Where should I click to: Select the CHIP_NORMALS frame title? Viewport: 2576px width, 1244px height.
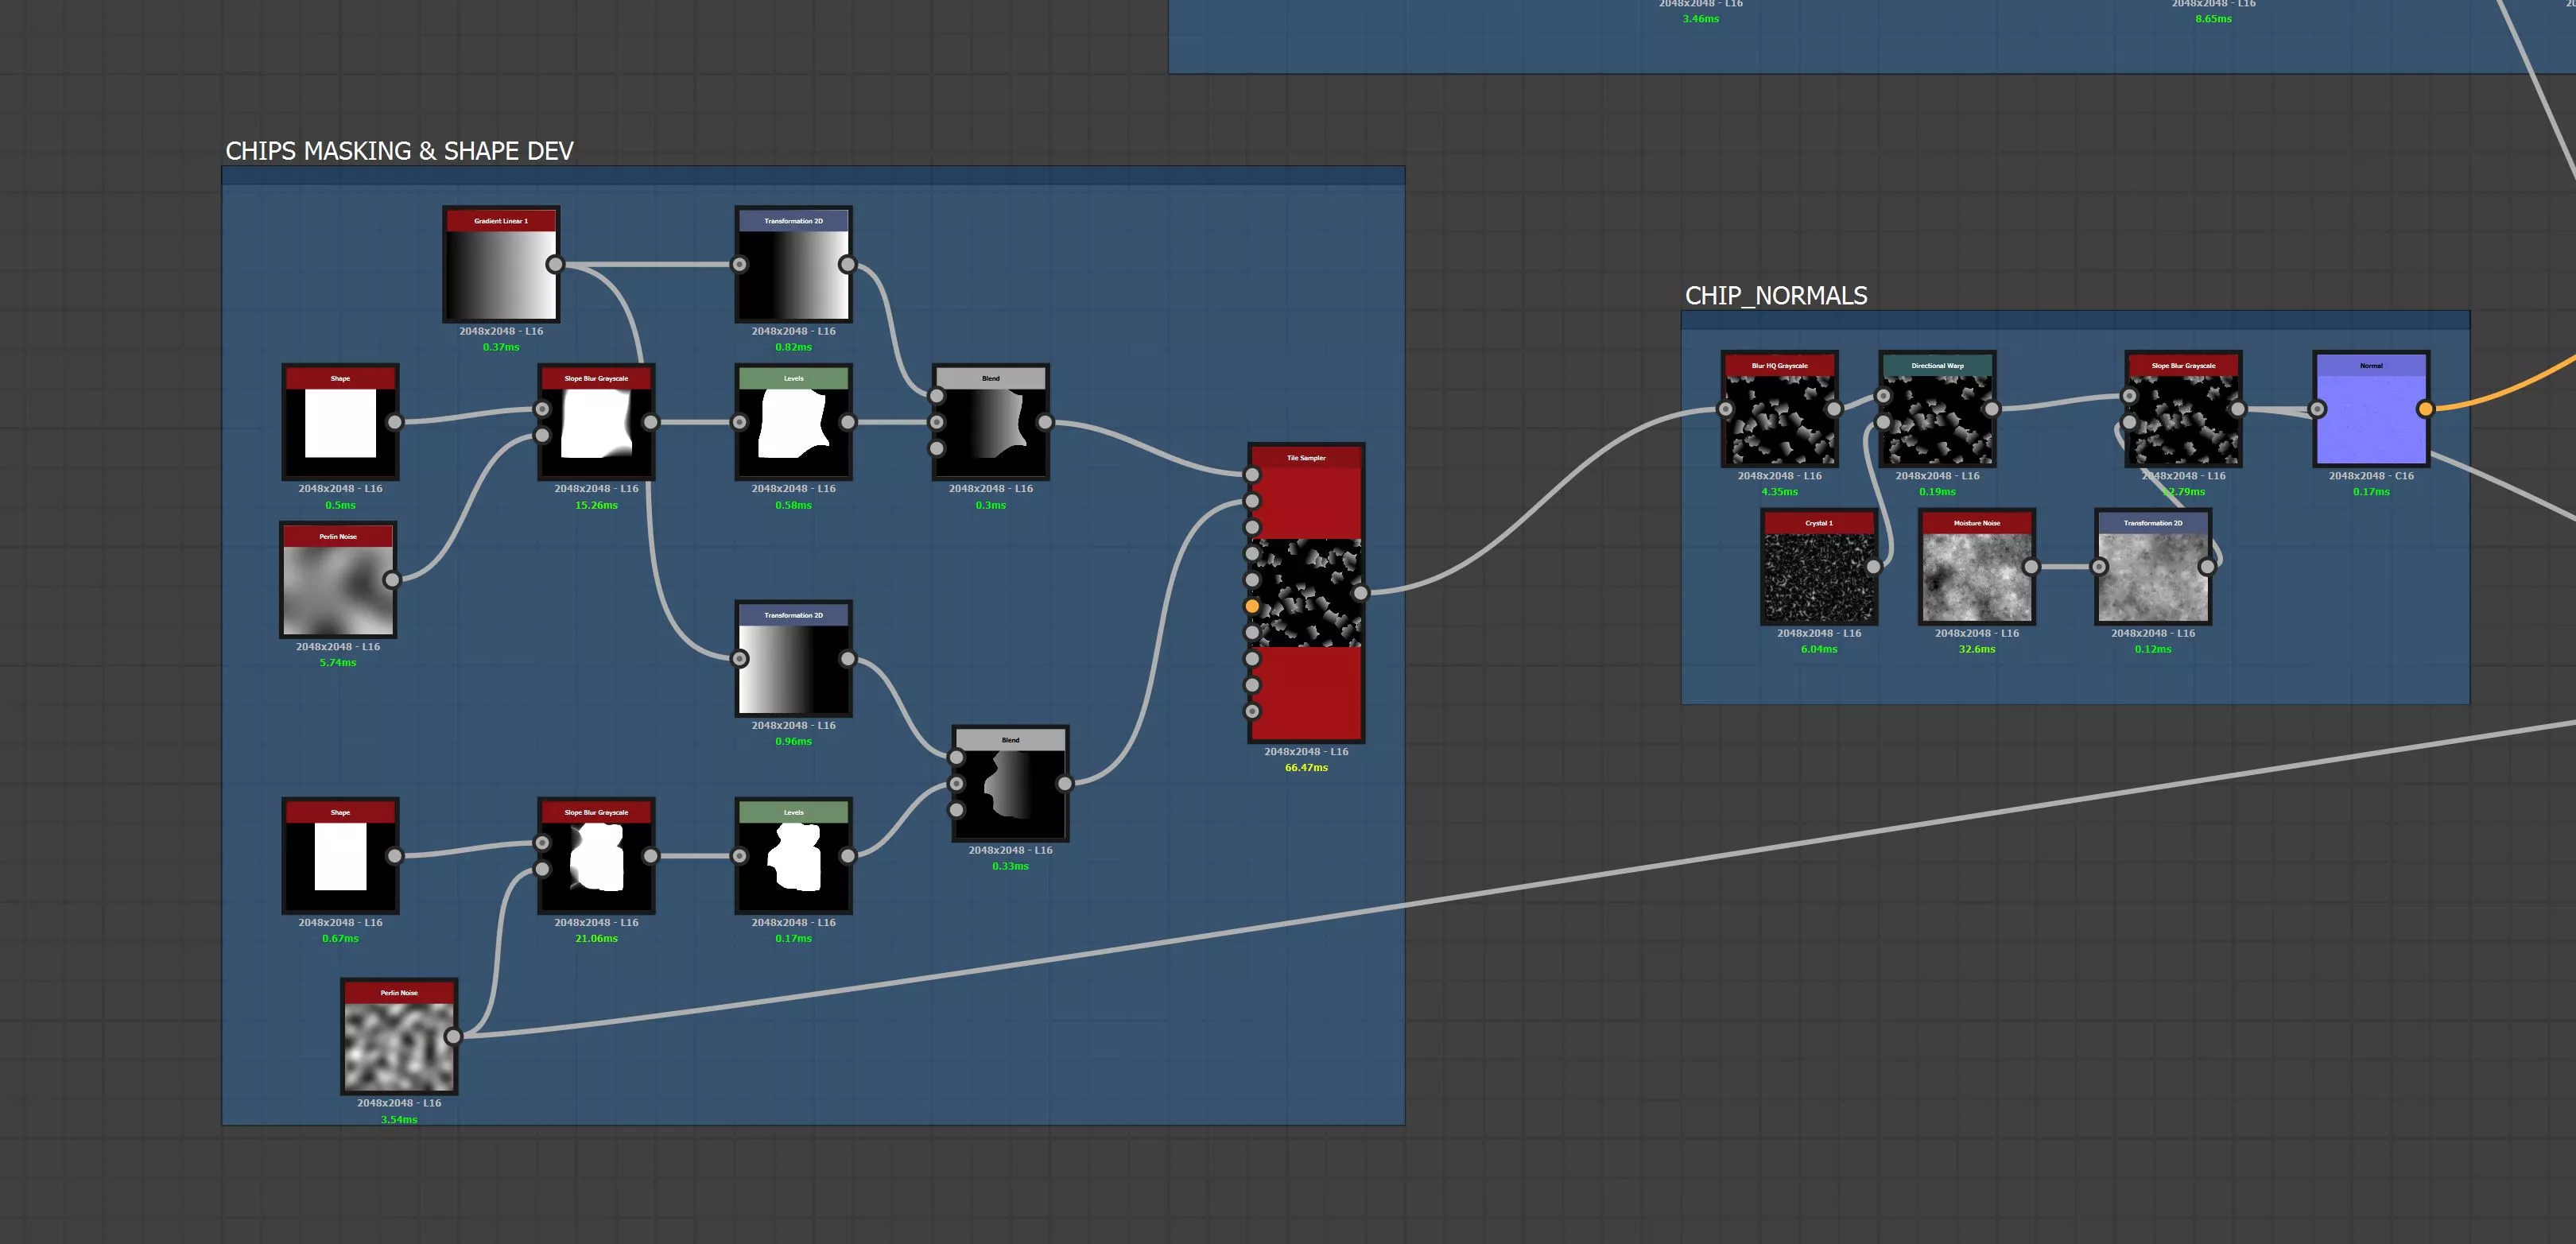click(1775, 296)
